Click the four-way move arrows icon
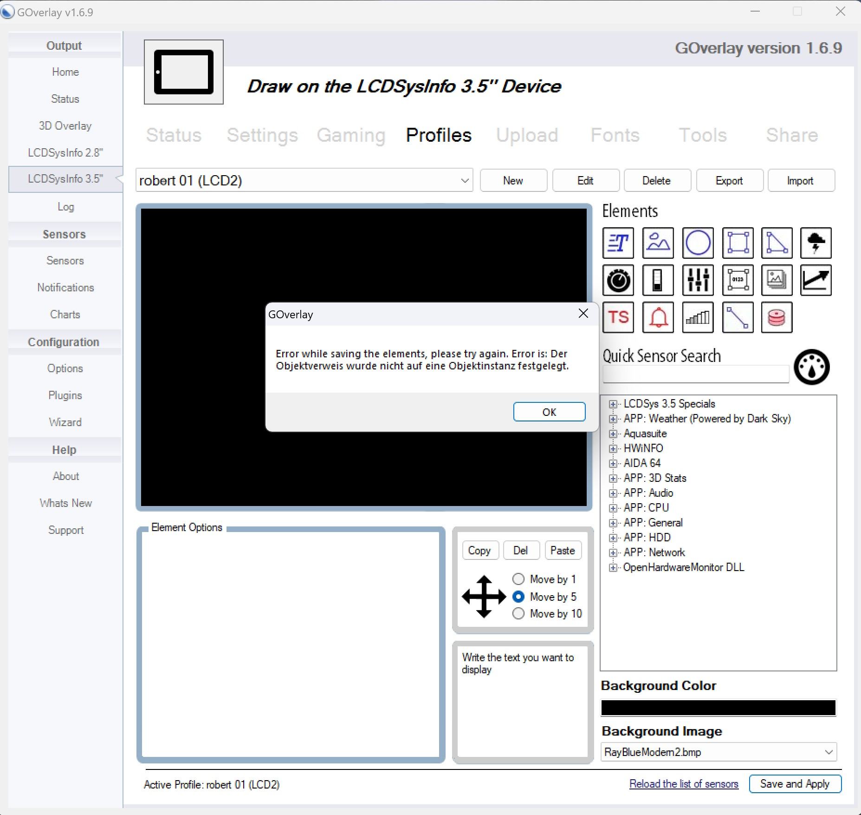This screenshot has height=815, width=861. pos(484,597)
